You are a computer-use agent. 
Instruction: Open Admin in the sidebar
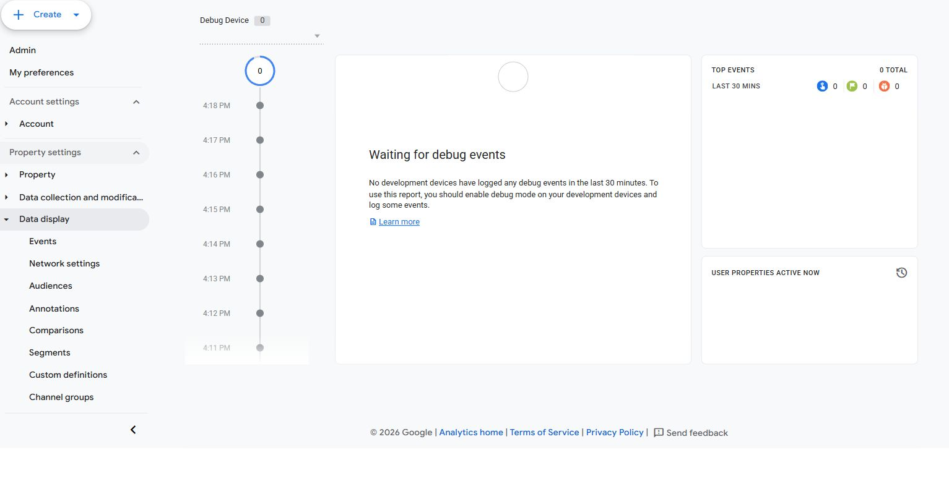coord(23,50)
